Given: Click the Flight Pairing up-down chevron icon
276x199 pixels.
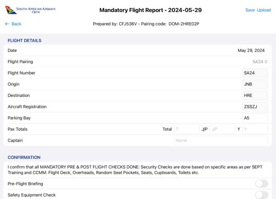Looking at the screenshot, I should [x=266, y=62].
